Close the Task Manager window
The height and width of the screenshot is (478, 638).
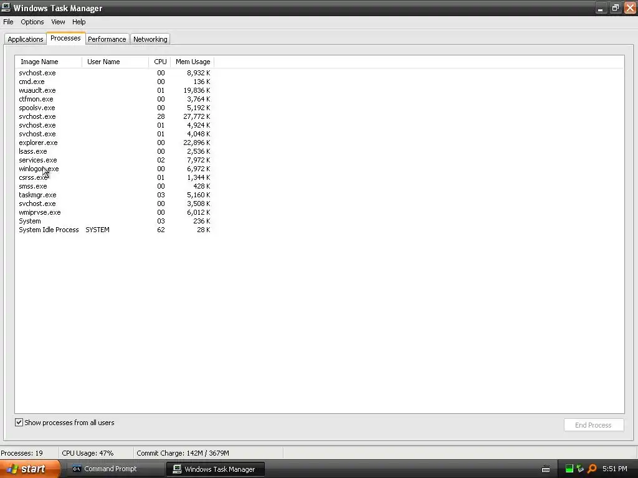(x=629, y=7)
